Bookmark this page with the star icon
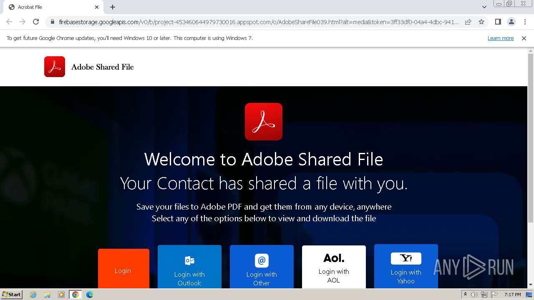534x300 pixels. point(481,22)
